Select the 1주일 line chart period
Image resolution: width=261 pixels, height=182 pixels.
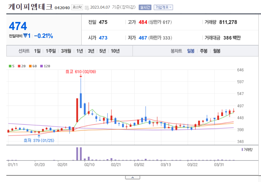(51, 51)
